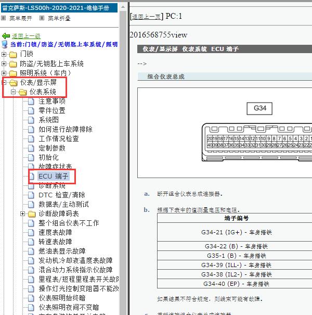312x315 pixels.
Task: Click the 如何进行故障排除 page icon
Action: [x=31, y=130]
